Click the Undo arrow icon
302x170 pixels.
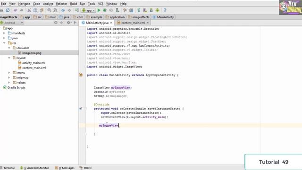(16, 10)
